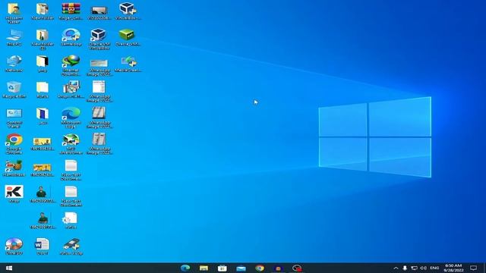Open the taskbar clock and calendar

tap(453, 268)
